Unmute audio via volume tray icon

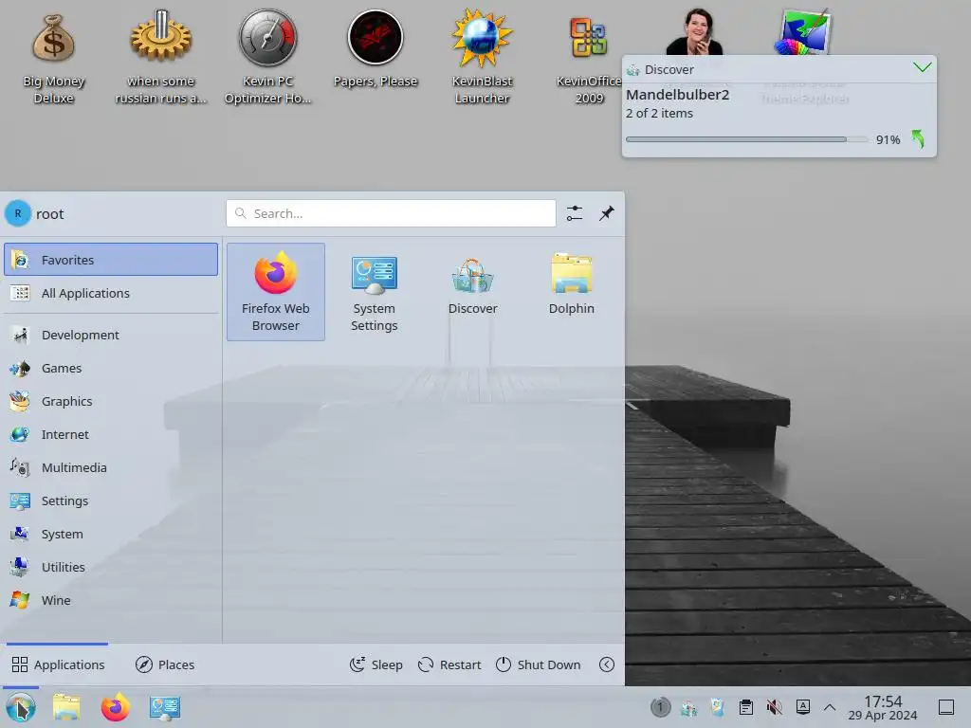774,707
